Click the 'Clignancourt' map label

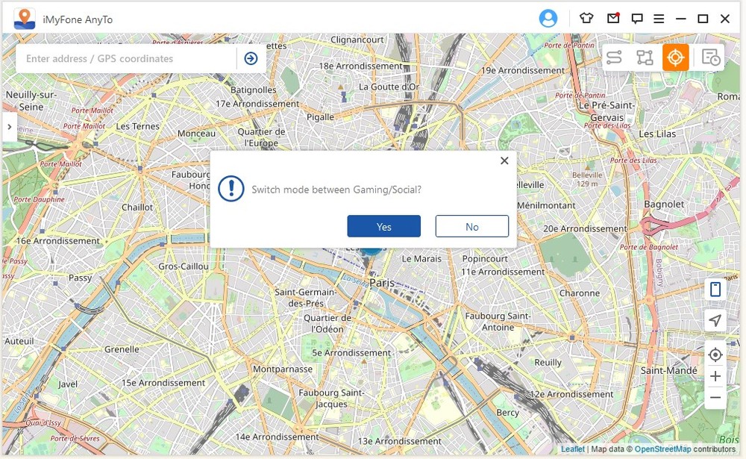357,40
